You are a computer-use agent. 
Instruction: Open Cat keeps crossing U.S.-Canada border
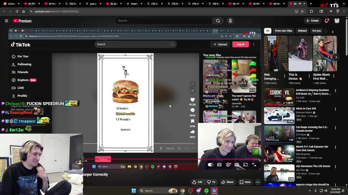(312, 129)
